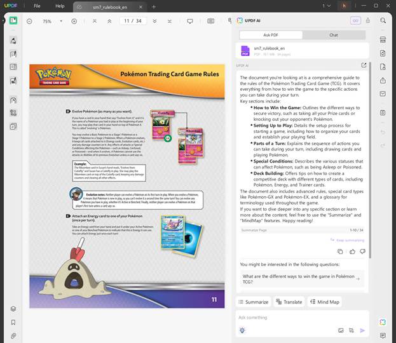Open the search magnifier in right sidebar
Image resolution: width=396 pixels, height=343 pixels.
(x=383, y=20)
